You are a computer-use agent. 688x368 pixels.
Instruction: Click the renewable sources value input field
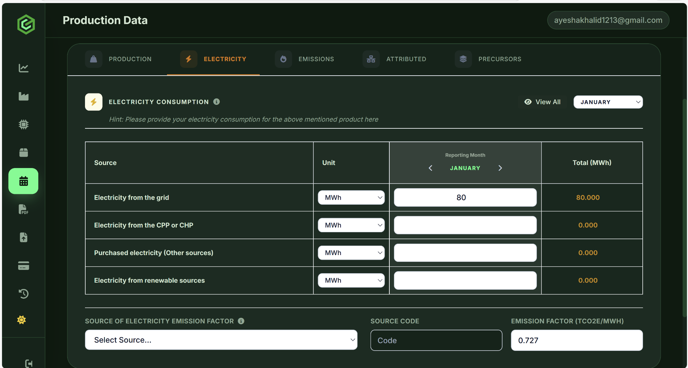(x=465, y=280)
